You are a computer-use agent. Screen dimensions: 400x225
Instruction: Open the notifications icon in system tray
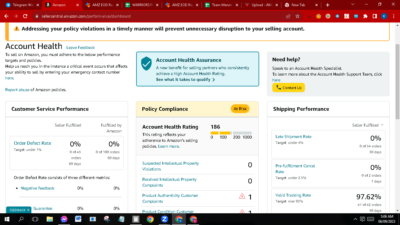[x=362, y=219]
